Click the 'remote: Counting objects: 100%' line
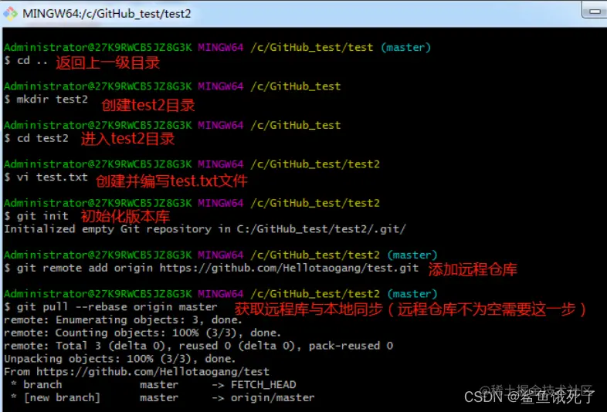Viewport: 607px width, 412px height. click(142, 333)
